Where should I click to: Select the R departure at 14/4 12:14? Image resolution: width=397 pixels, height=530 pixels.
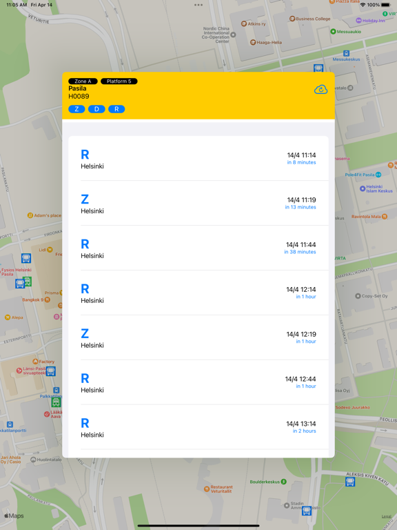click(x=198, y=293)
